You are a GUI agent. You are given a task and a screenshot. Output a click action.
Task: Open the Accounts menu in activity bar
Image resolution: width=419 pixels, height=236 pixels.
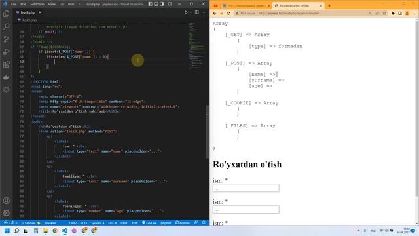[7, 201]
